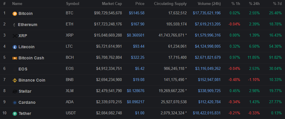Image resolution: width=285 pixels, height=119 pixels.
Task: Open Bitcoin price link $5145.58
Action: (136, 13)
